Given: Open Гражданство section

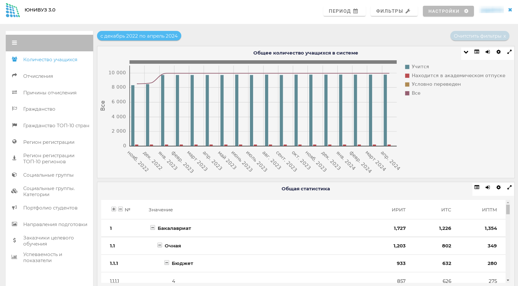Looking at the screenshot, I should point(39,109).
